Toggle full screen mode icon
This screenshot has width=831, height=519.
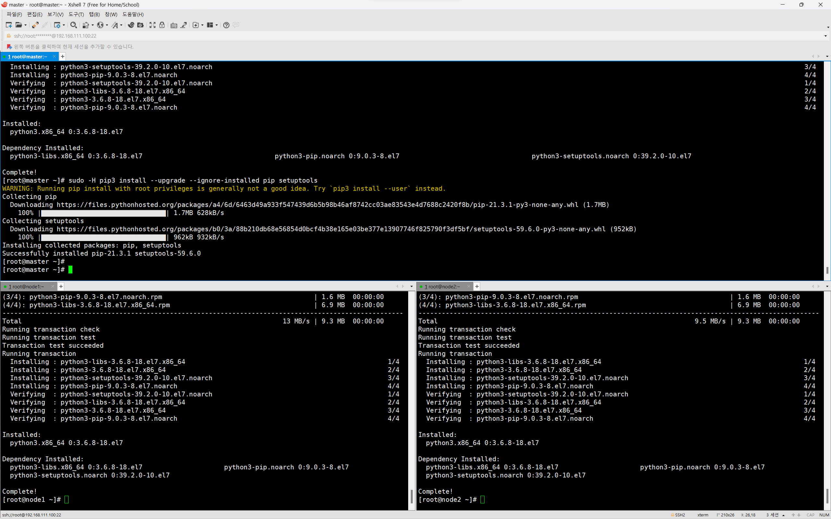[153, 25]
